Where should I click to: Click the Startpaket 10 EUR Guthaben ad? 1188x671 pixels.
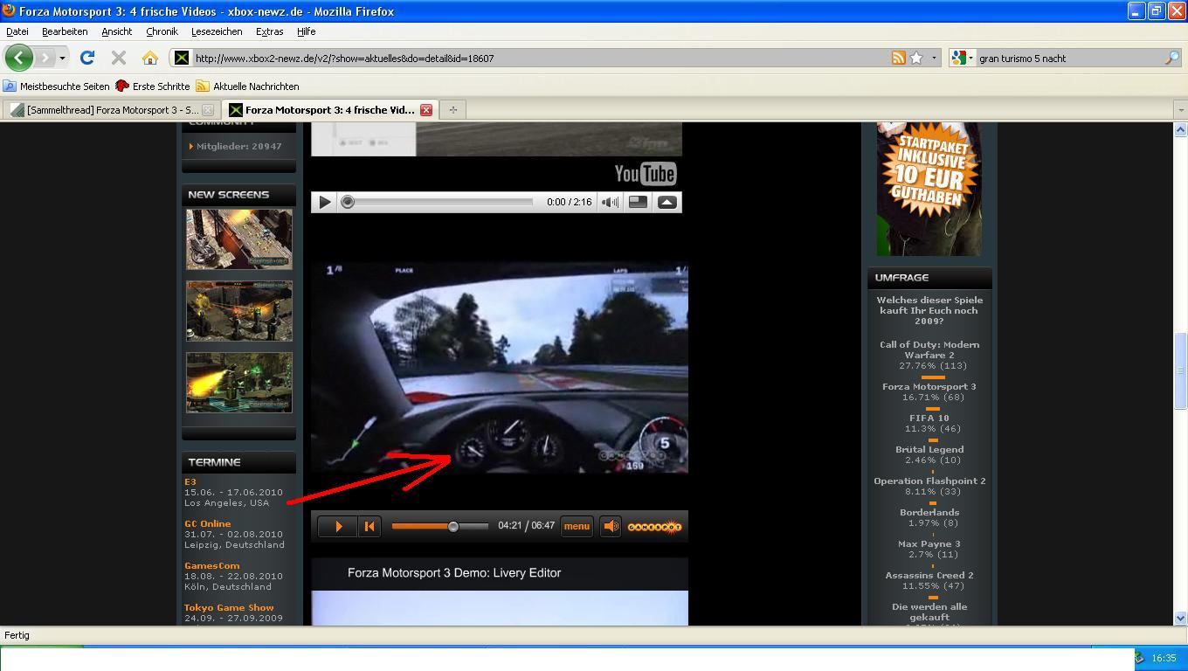pos(929,189)
